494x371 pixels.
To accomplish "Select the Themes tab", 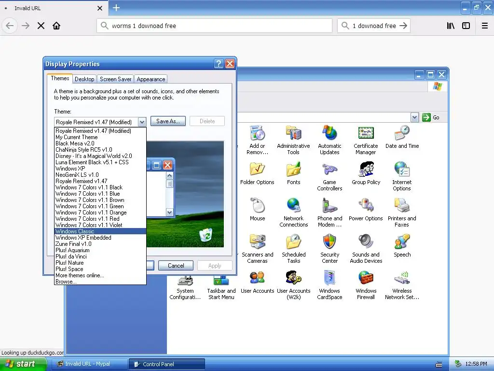I will click(60, 78).
